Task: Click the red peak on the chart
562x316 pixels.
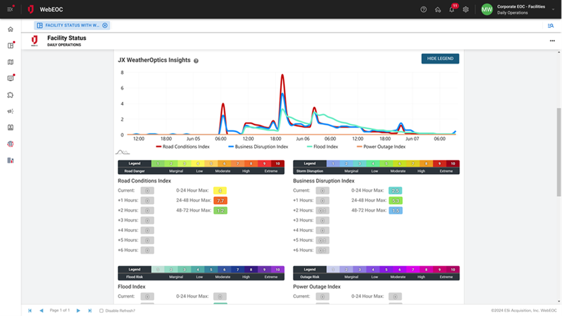Action: (x=282, y=75)
